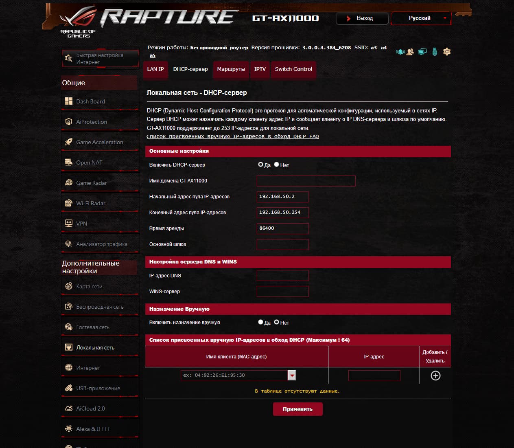Click the Dash Board sidebar icon
The height and width of the screenshot is (448, 514).
(x=69, y=101)
